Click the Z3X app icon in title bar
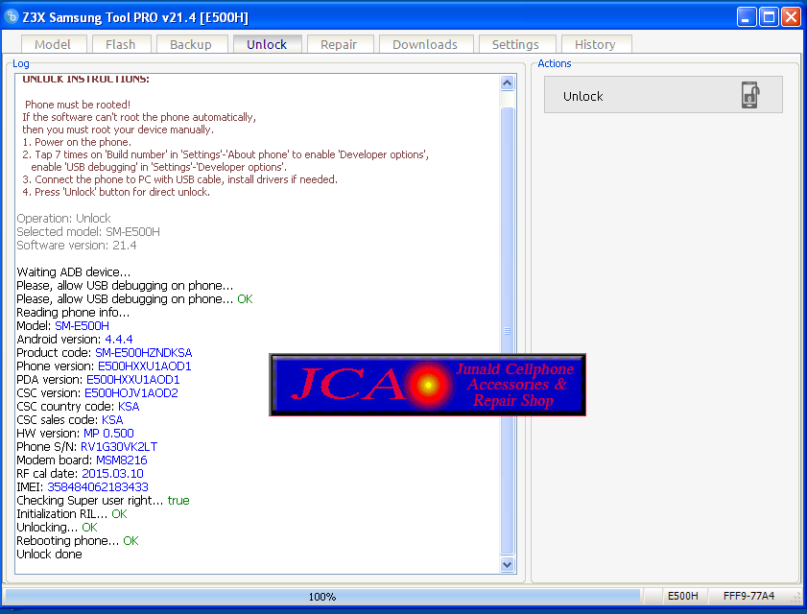This screenshot has height=614, width=807. [x=12, y=16]
